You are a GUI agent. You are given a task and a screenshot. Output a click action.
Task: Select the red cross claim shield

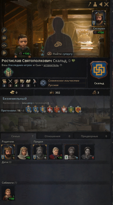50,109
